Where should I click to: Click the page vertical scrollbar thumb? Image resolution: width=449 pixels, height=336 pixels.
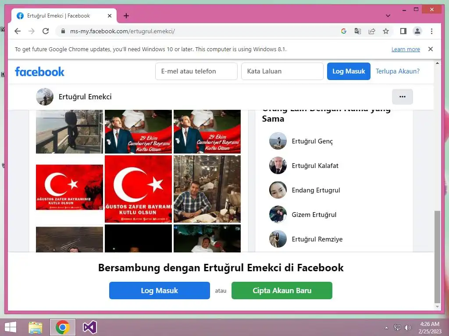pos(437,256)
